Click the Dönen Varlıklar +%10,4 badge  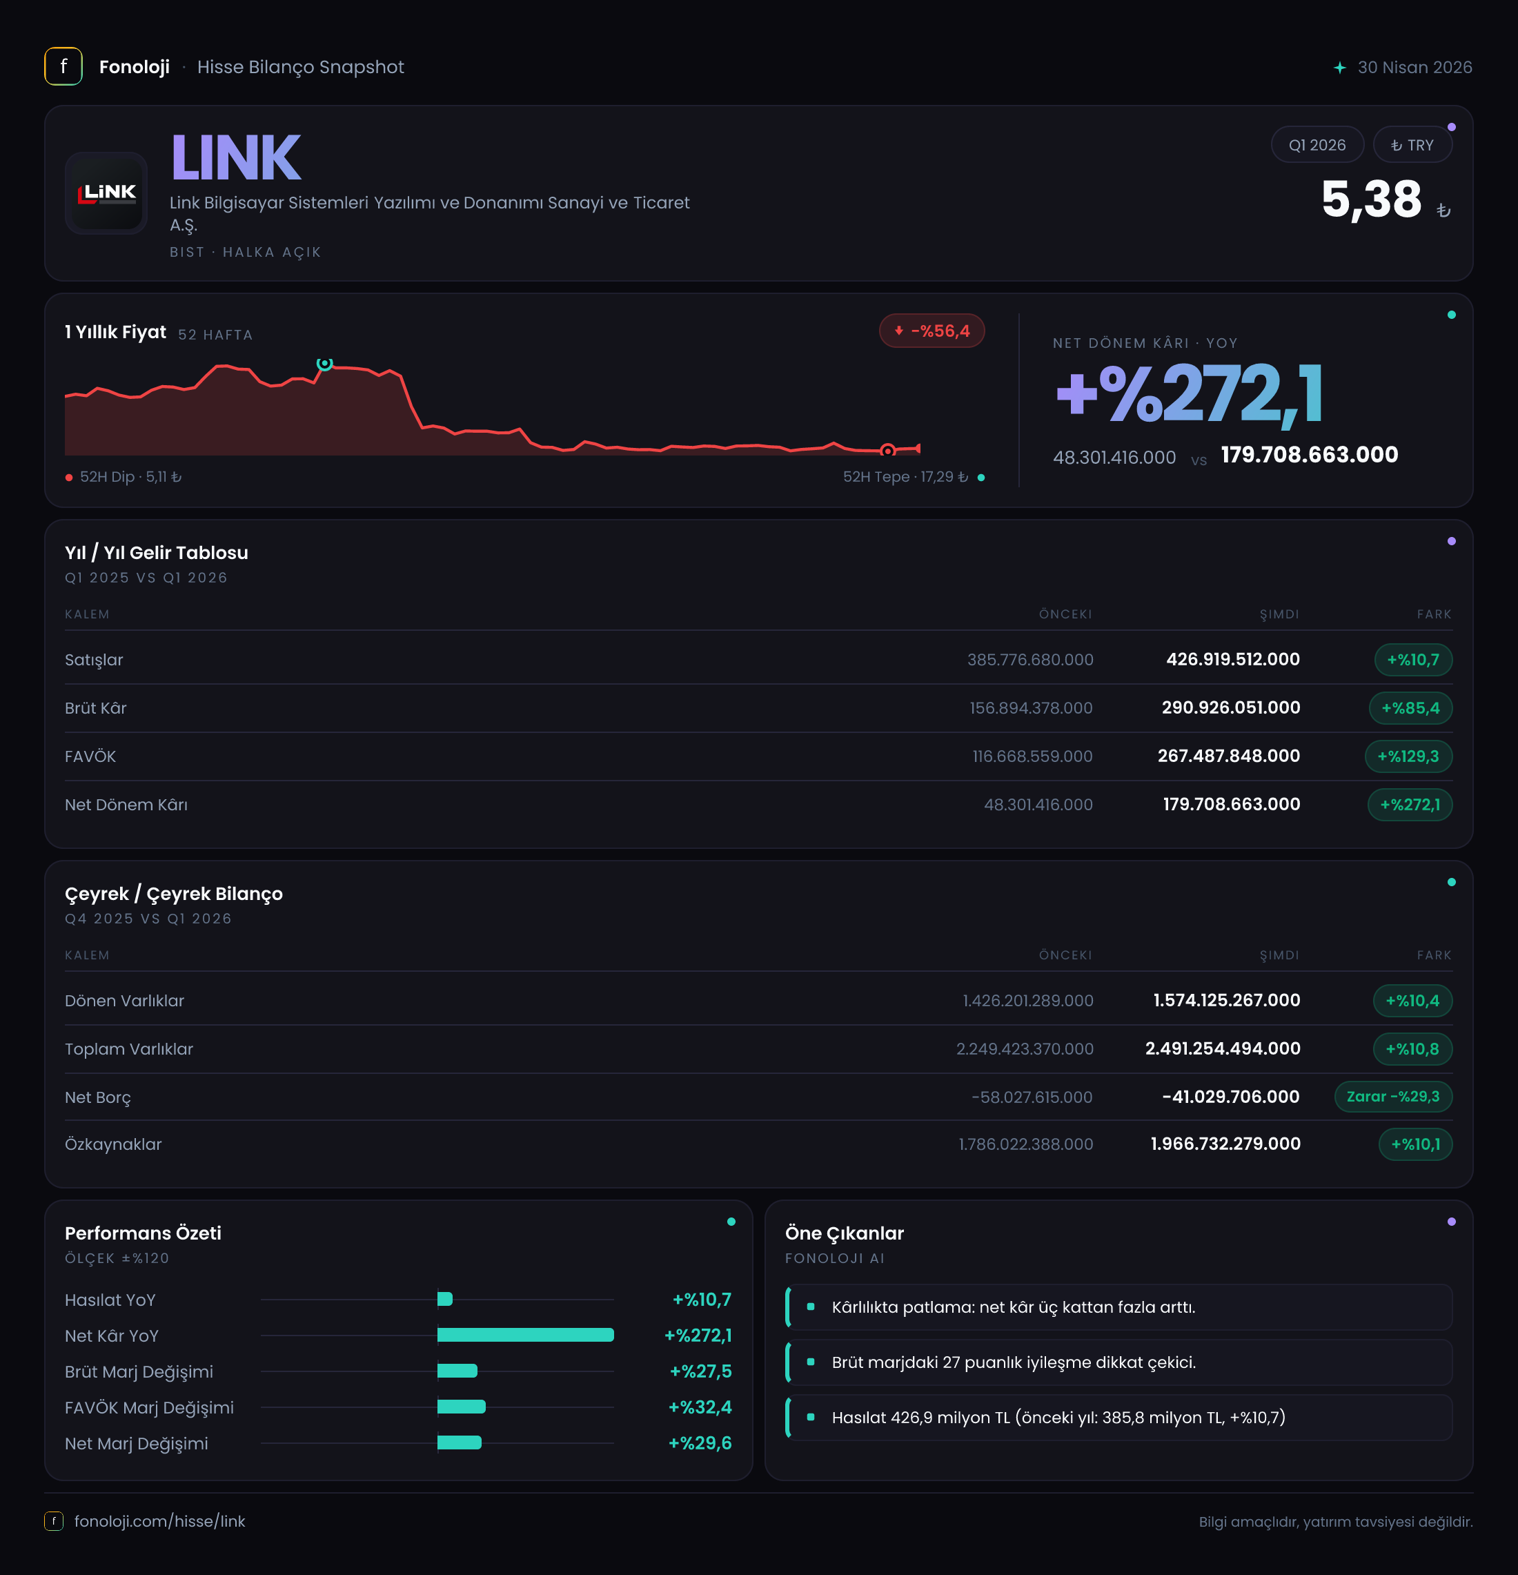1413,1001
